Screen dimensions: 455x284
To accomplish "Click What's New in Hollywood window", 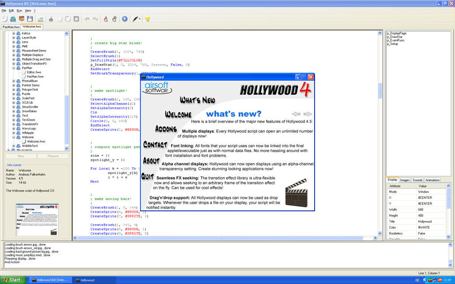I will [x=197, y=100].
